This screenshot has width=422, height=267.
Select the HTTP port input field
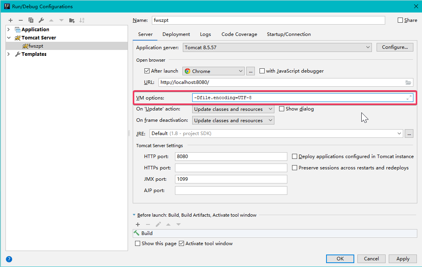click(x=231, y=156)
